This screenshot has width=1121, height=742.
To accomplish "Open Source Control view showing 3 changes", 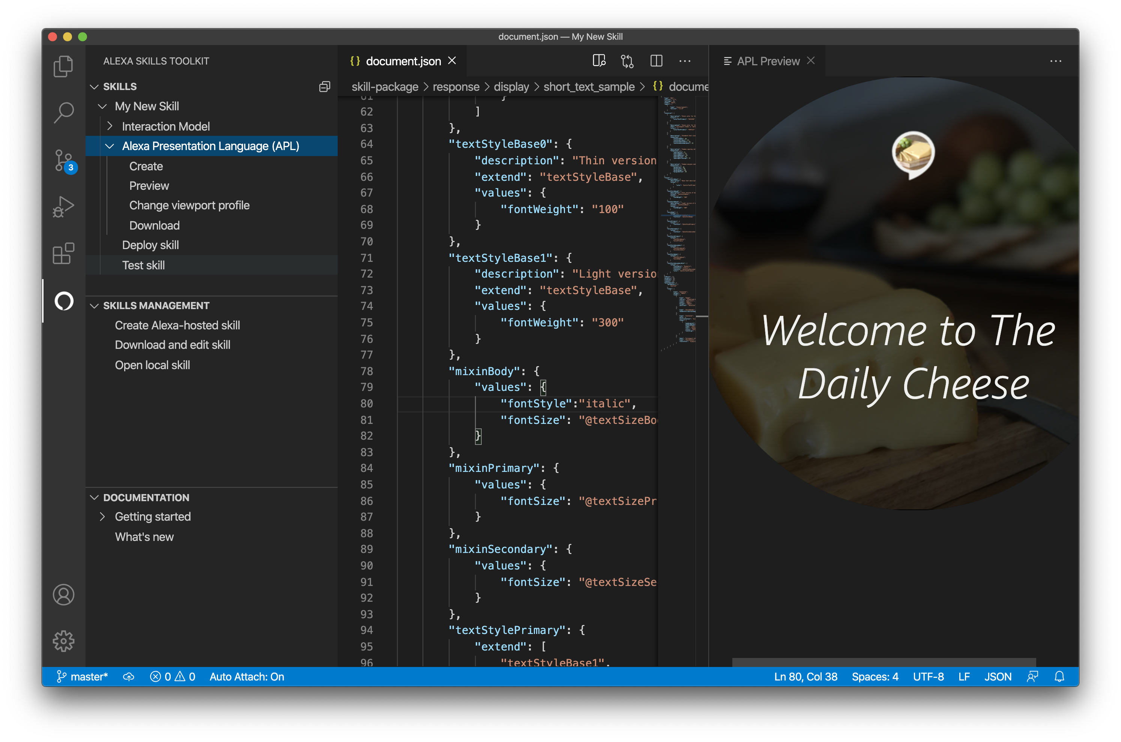I will pos(63,160).
